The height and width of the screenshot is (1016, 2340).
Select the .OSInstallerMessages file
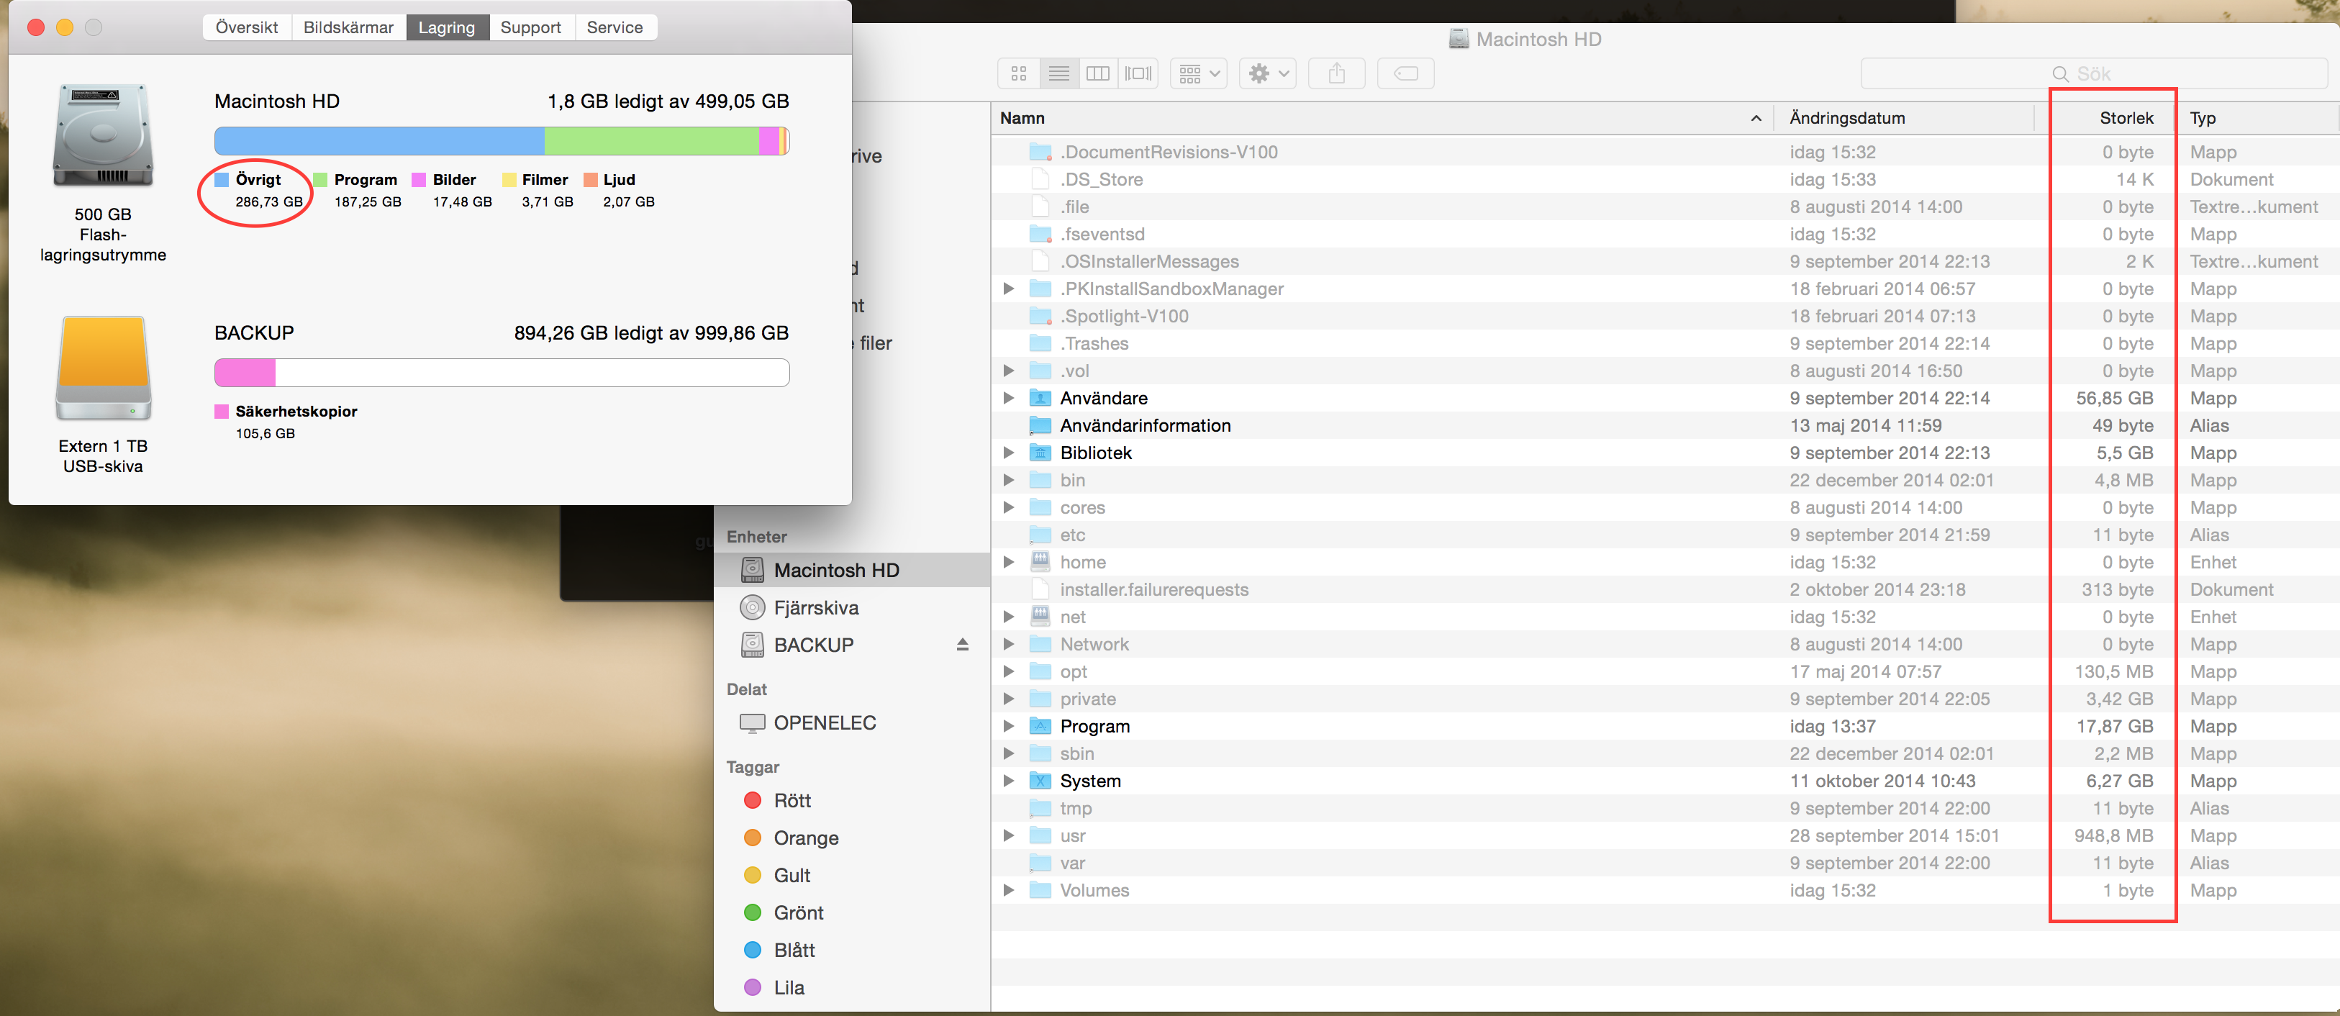pos(1665,262)
